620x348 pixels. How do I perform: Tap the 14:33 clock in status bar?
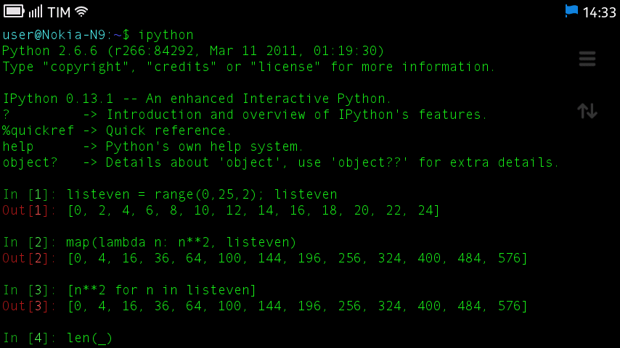[599, 12]
